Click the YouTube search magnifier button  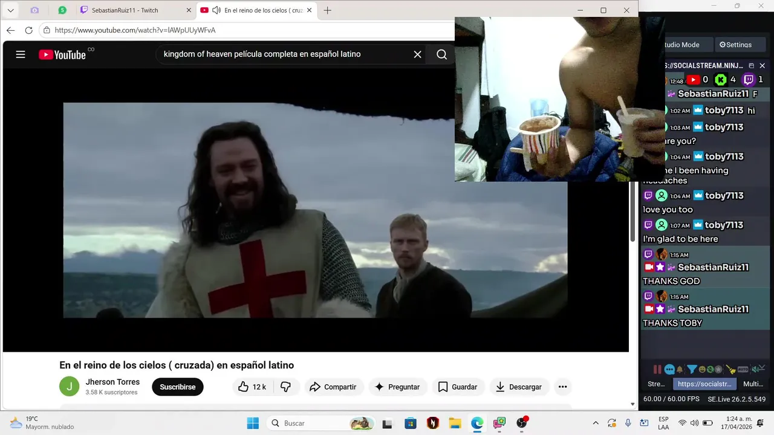pos(441,54)
